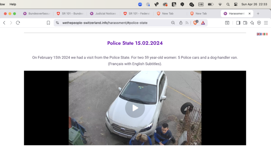Play the Police State video
The image size is (271, 152).
click(x=135, y=108)
